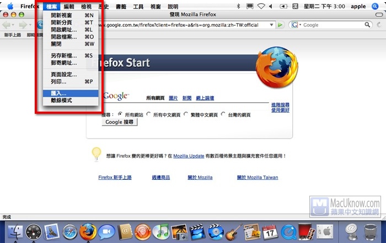
Task: Choose 匯入... from the 檔案 menu
Action: tap(71, 93)
